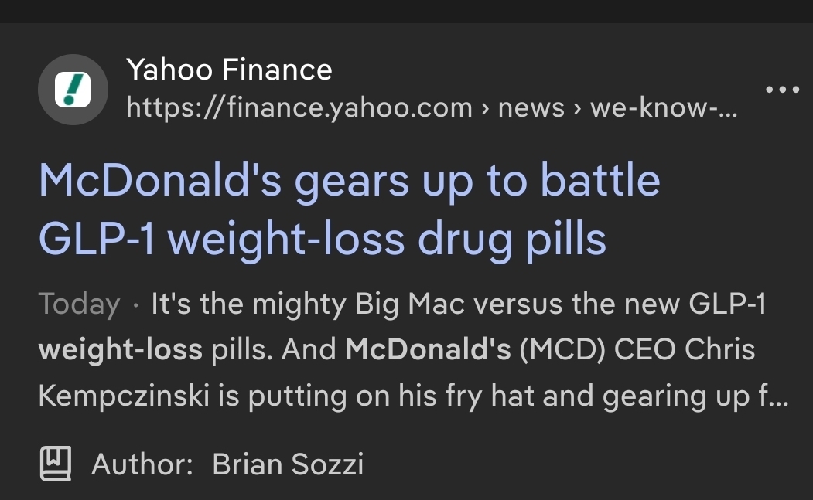Open the three-dot result options menu

(782, 90)
